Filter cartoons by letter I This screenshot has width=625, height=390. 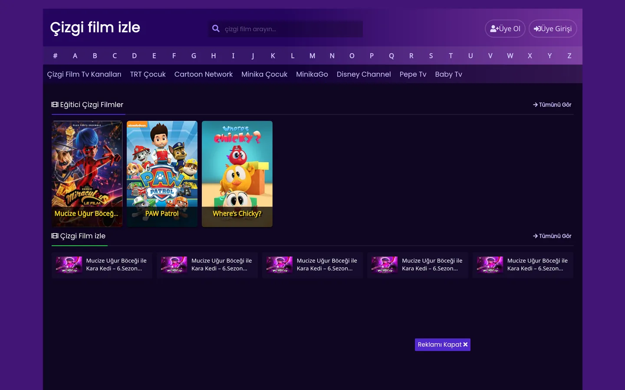pyautogui.click(x=233, y=55)
